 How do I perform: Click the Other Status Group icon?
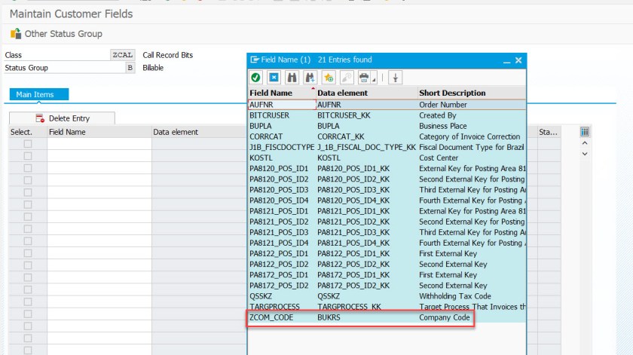pos(15,34)
